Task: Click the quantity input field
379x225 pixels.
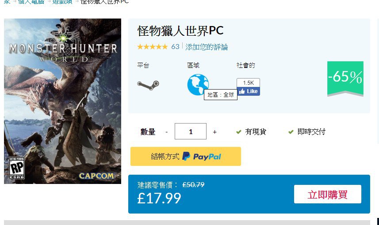Action: click(191, 131)
